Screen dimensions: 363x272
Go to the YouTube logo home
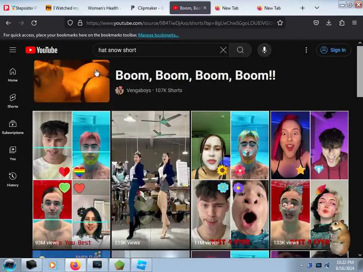pyautogui.click(x=42, y=50)
